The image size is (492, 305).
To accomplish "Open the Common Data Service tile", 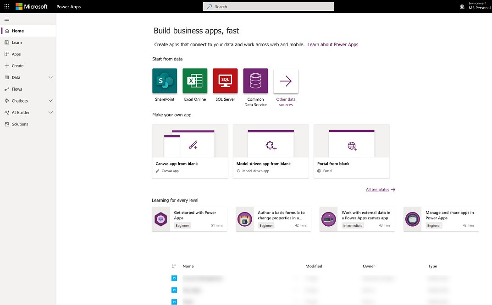I will pos(255,81).
